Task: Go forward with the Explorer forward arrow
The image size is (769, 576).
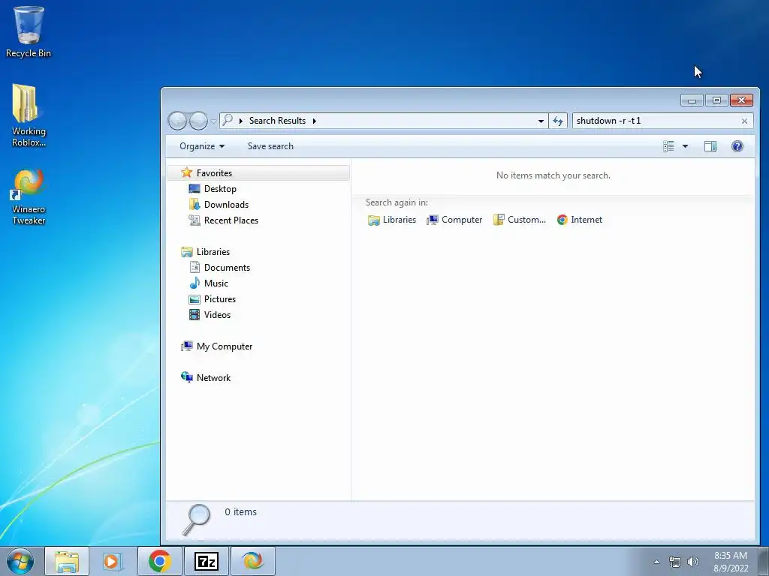Action: [x=198, y=121]
